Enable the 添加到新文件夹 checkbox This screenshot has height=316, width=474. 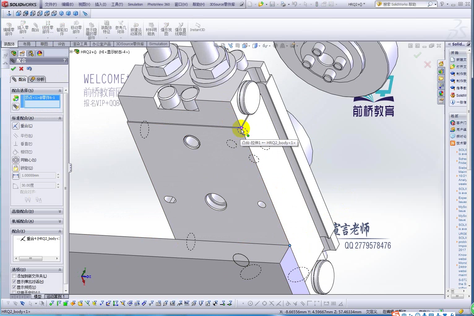pyautogui.click(x=14, y=276)
